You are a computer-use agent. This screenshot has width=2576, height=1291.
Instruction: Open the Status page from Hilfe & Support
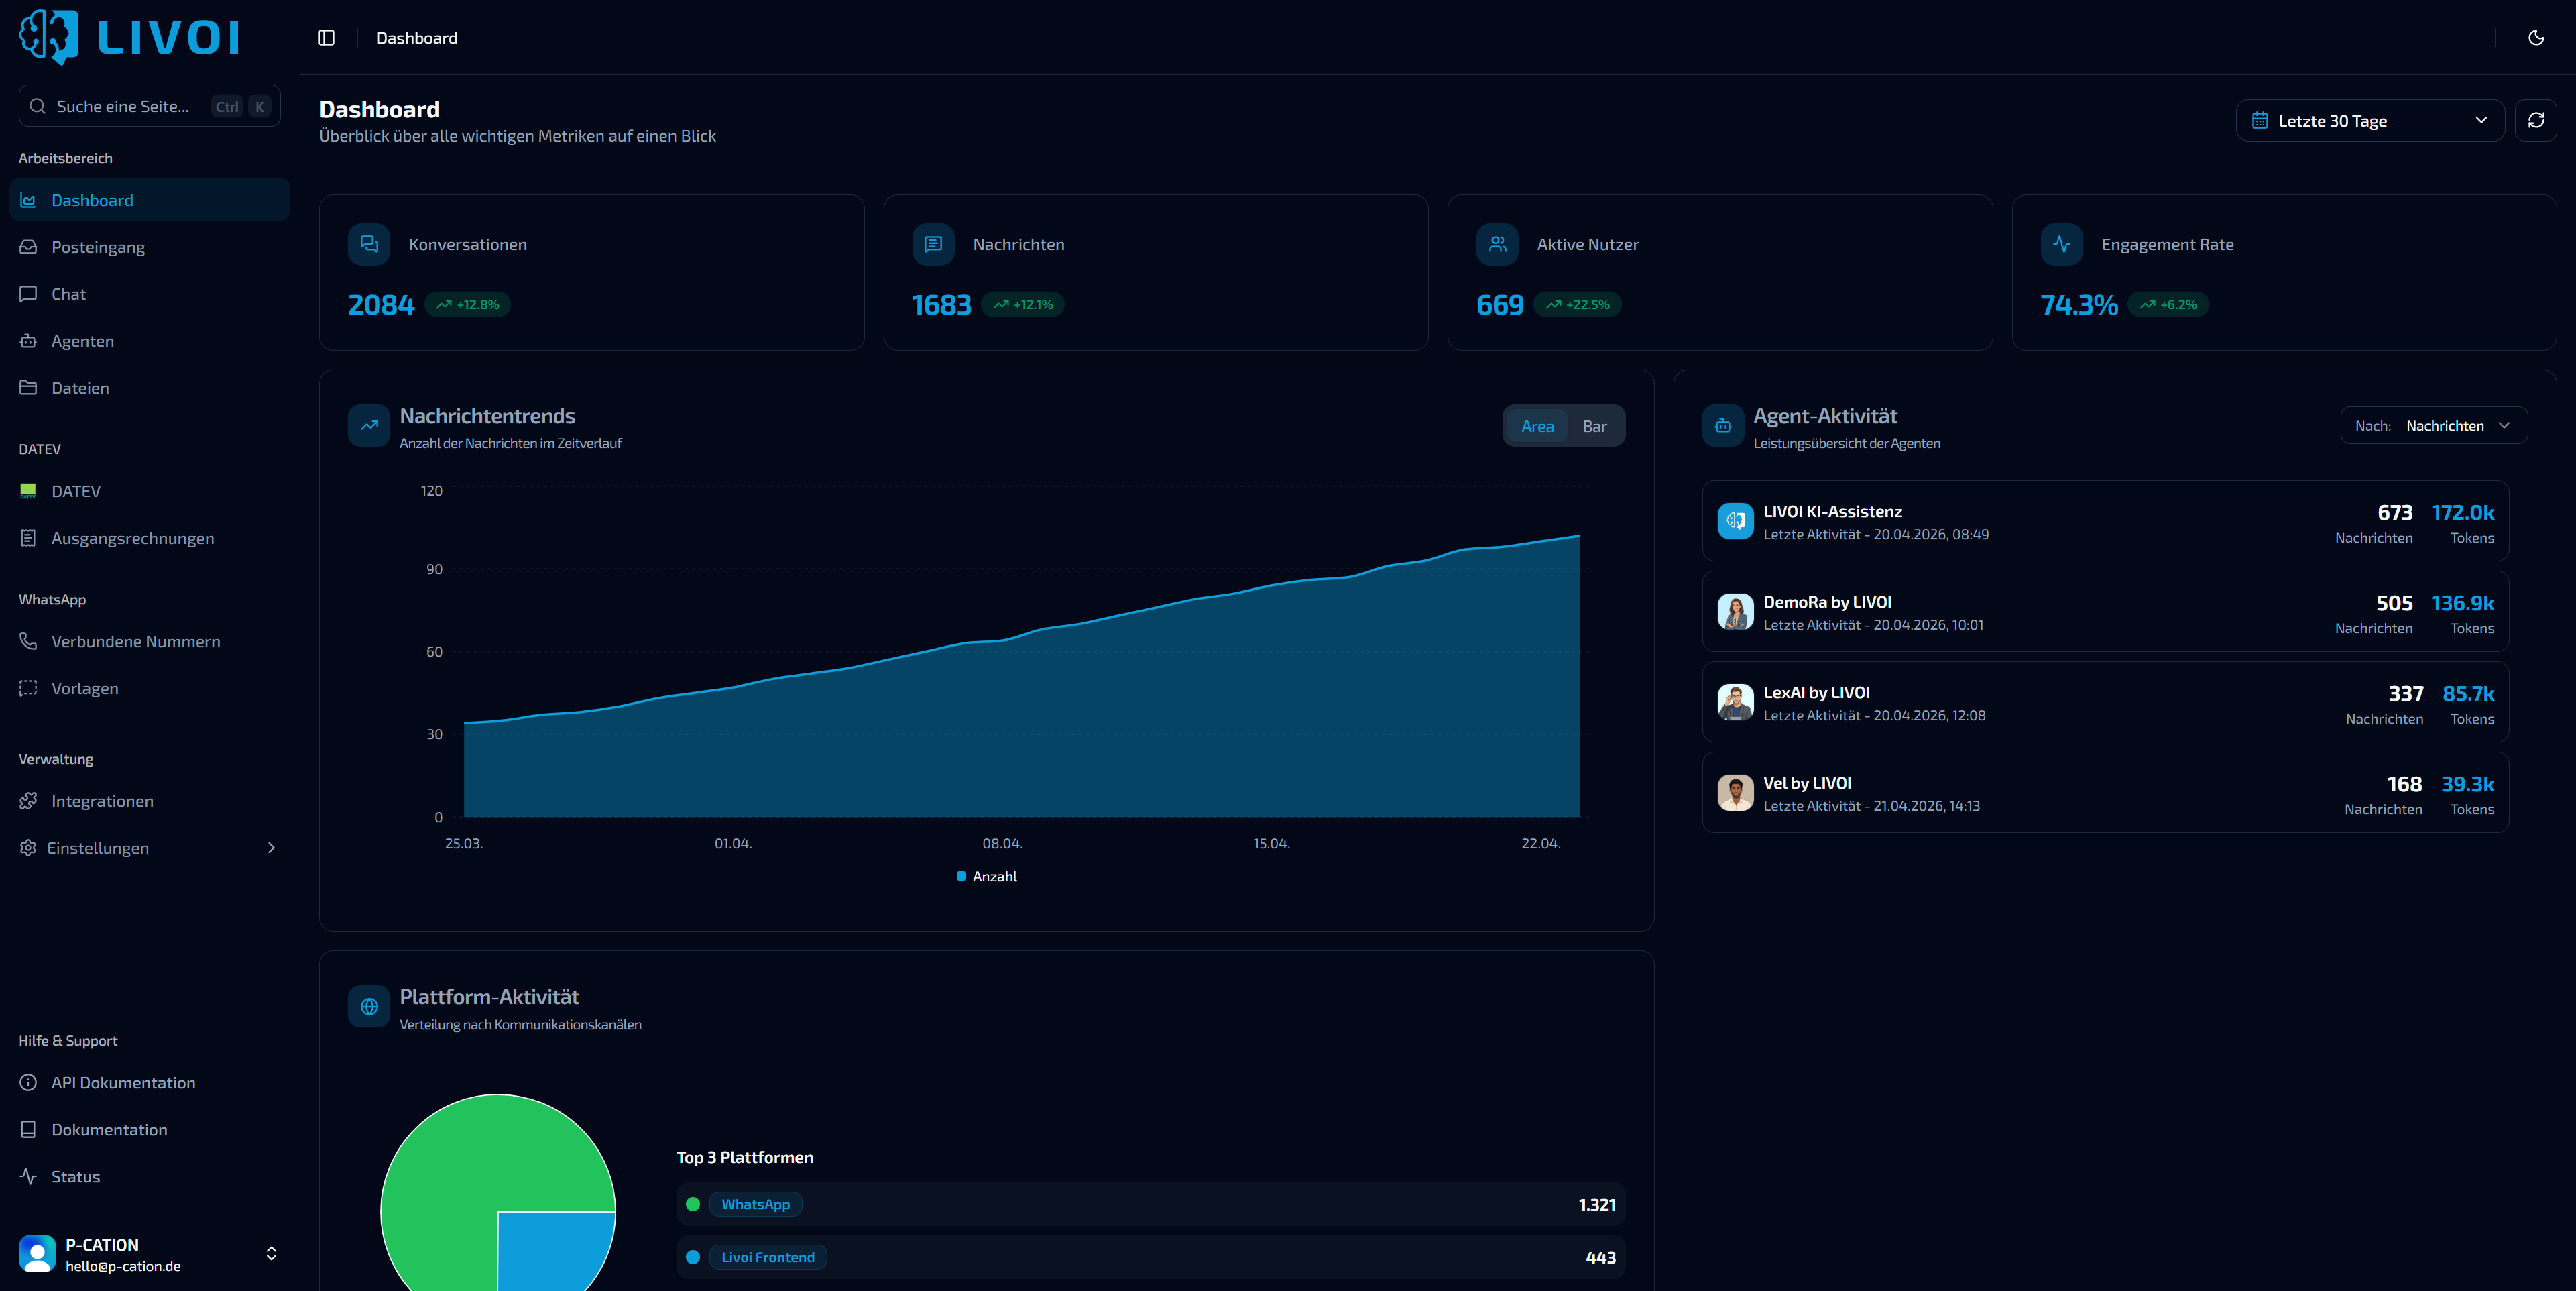coord(75,1176)
